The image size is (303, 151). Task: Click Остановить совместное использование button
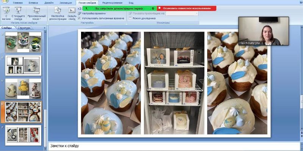pyautogui.click(x=186, y=8)
